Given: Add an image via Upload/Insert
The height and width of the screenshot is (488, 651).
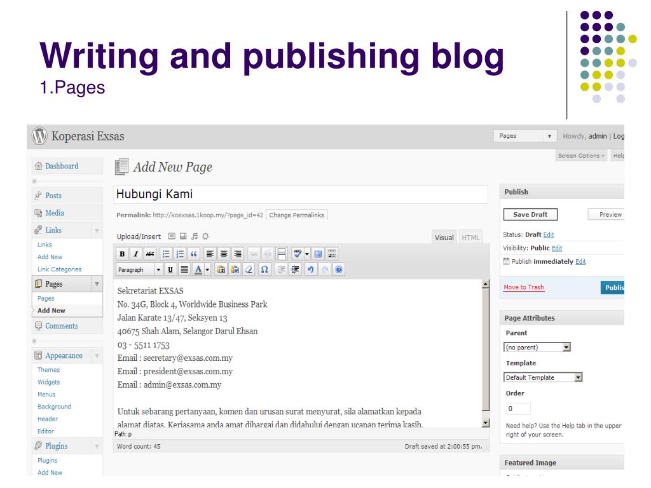Looking at the screenshot, I should [x=172, y=236].
